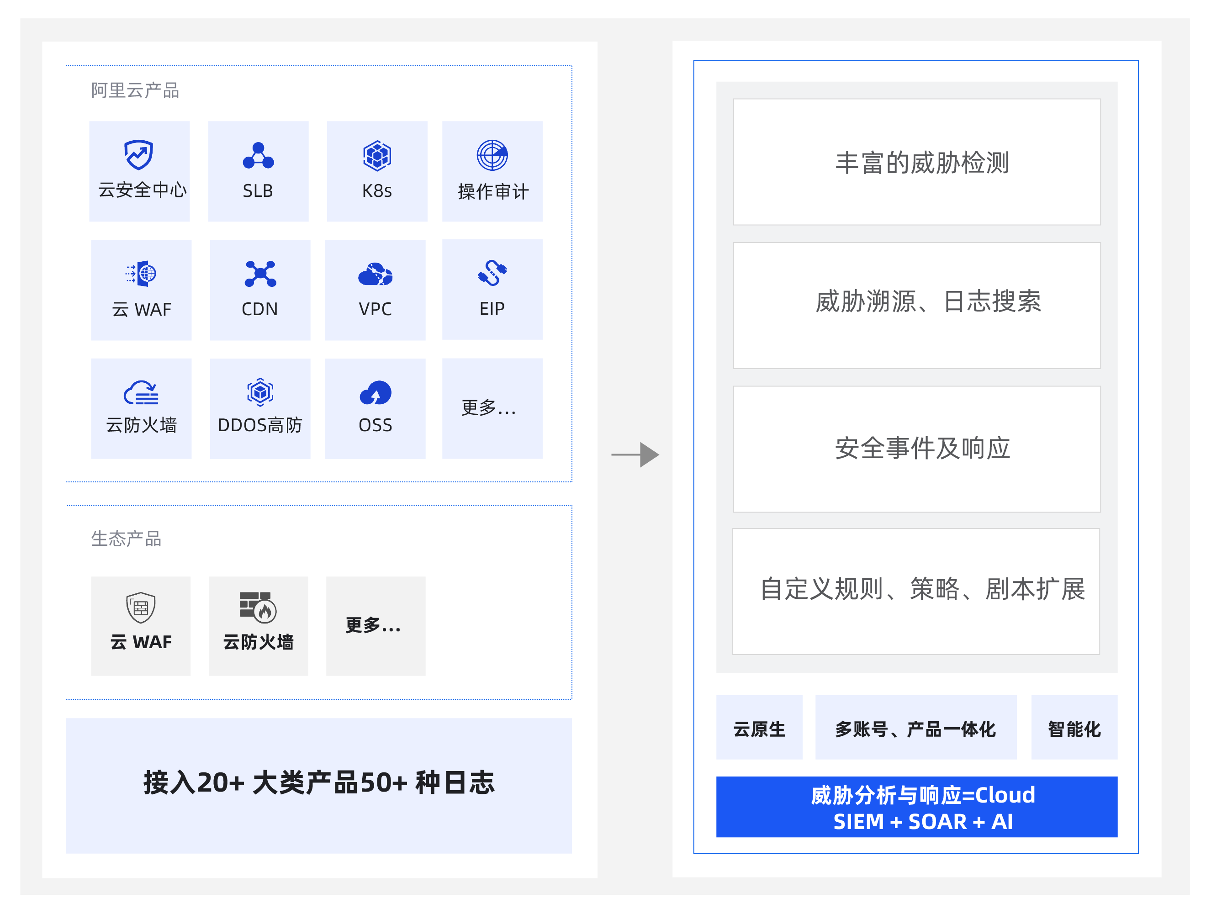Click the DDOS高防 hexagon icon
Screen dimensions: 1206x914
click(260, 392)
